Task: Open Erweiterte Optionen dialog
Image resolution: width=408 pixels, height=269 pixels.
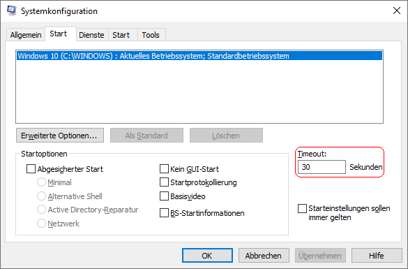Action: tap(60, 136)
